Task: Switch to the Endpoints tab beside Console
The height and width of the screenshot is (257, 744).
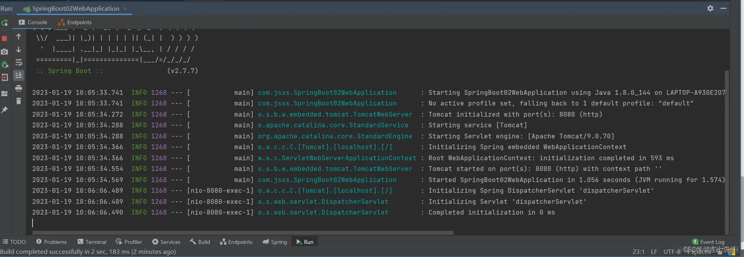Action: tap(75, 22)
